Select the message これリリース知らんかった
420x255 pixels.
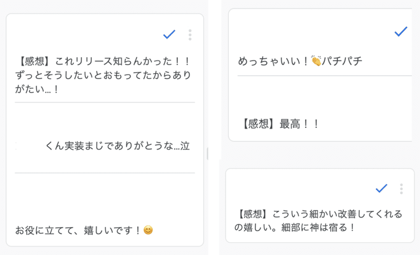click(x=103, y=75)
